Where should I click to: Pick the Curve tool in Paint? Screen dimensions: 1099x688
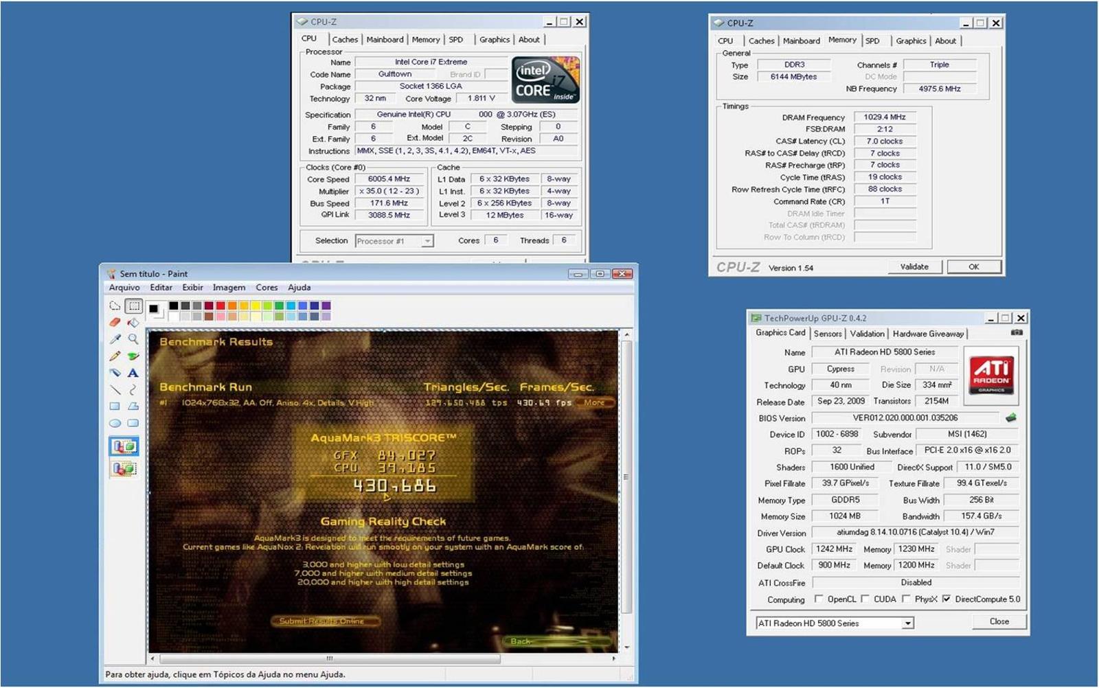point(133,389)
